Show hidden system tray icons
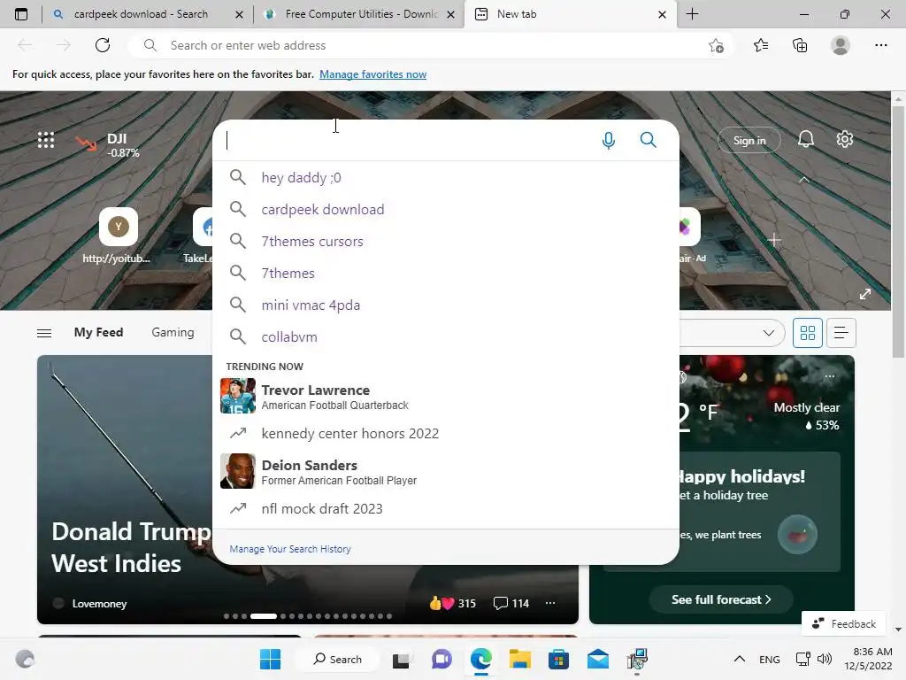This screenshot has width=906, height=680. [739, 659]
